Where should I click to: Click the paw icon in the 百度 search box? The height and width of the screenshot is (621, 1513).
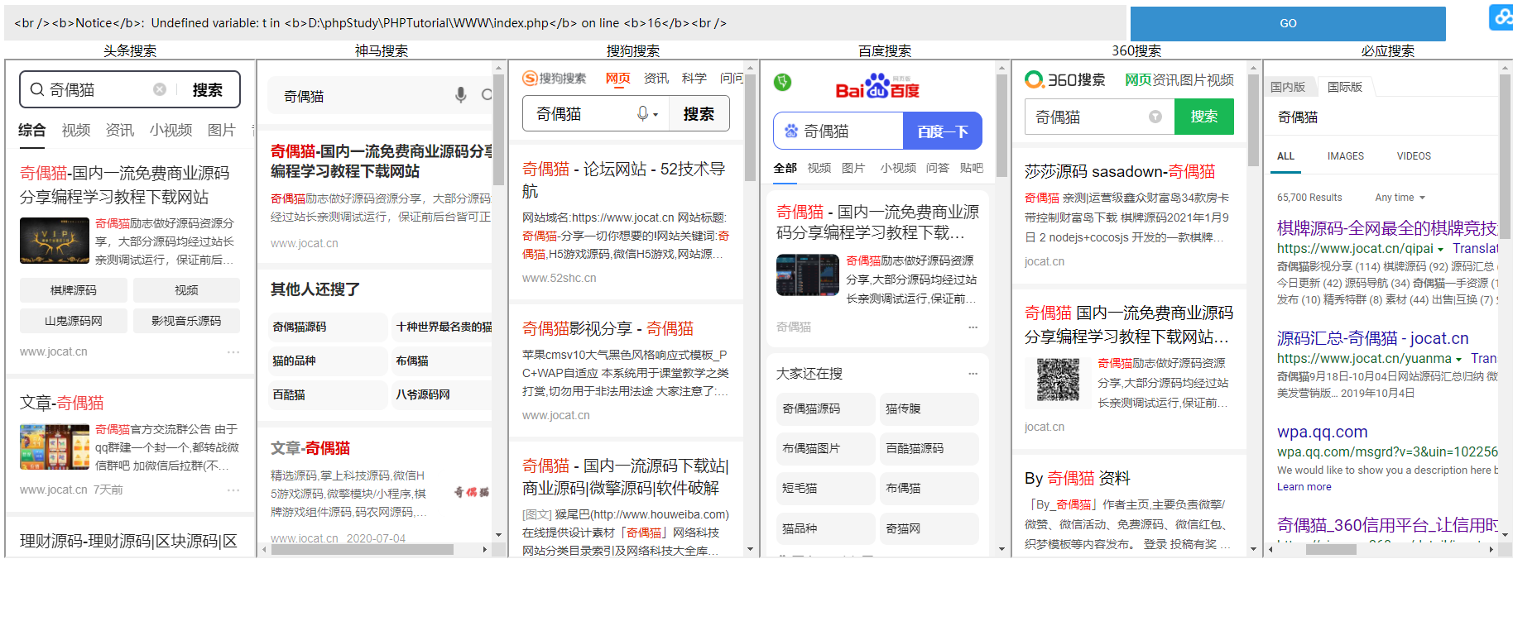(x=791, y=131)
